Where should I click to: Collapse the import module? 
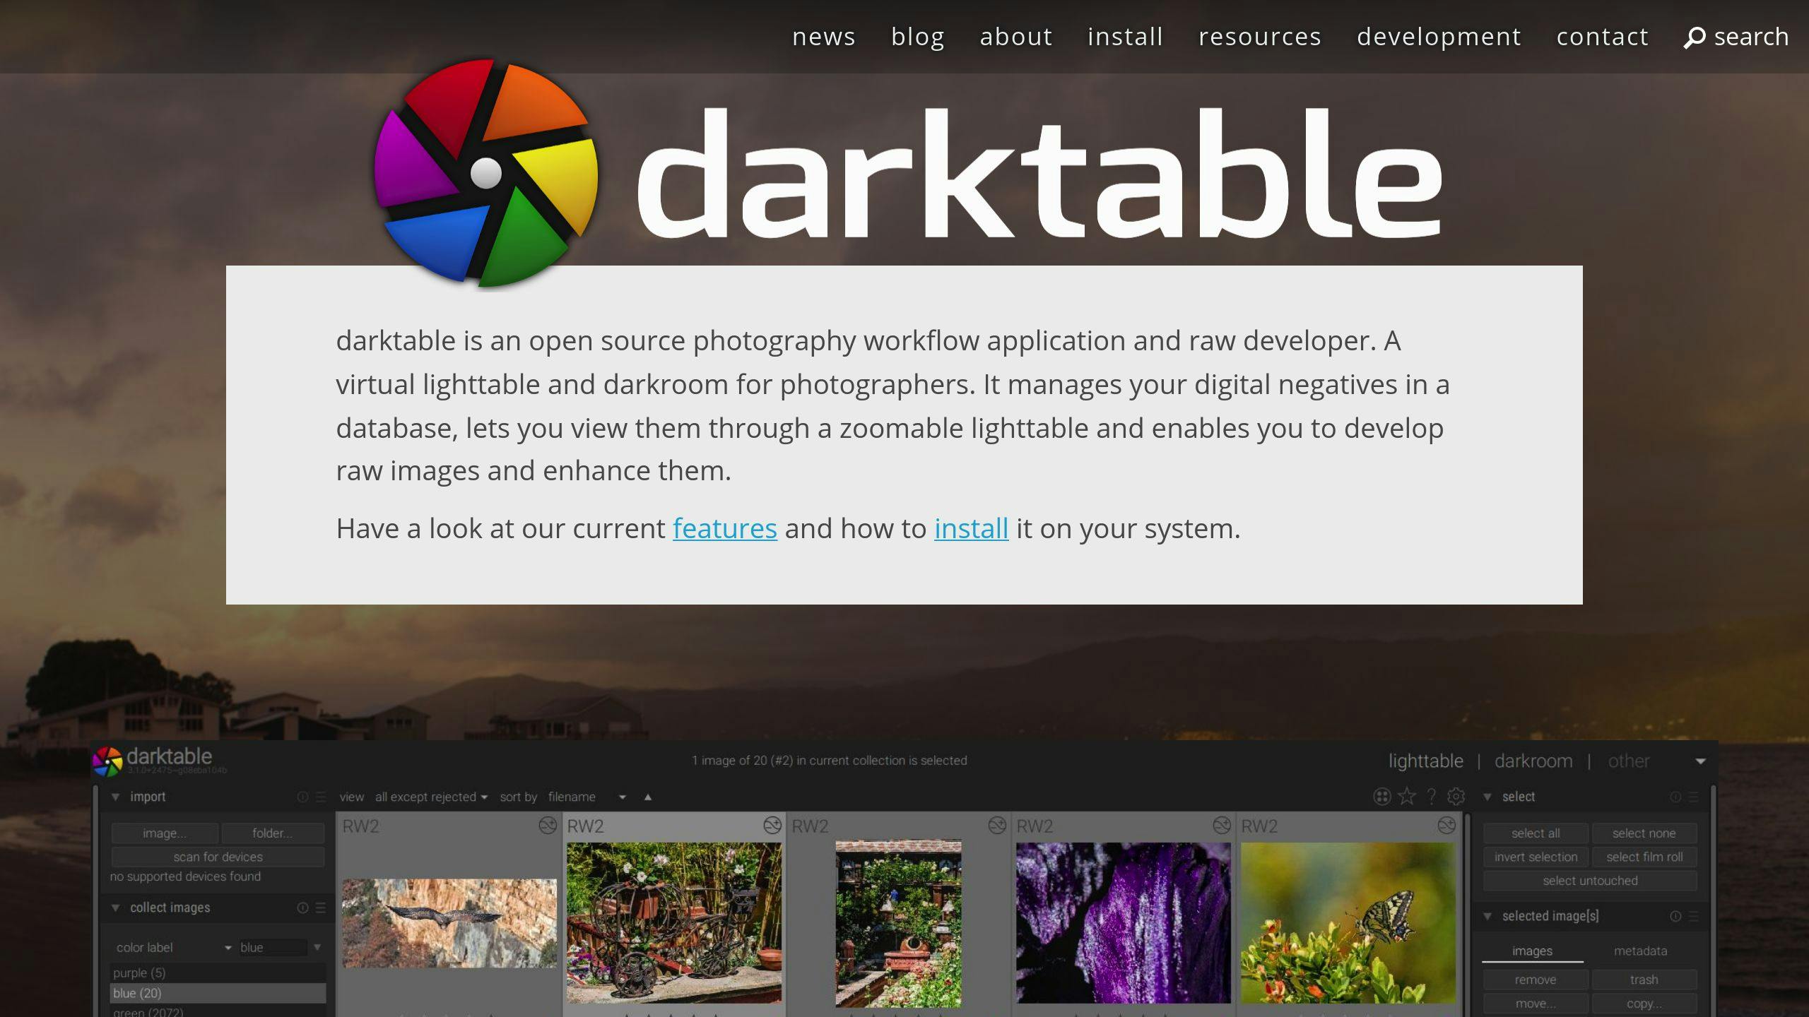115,797
